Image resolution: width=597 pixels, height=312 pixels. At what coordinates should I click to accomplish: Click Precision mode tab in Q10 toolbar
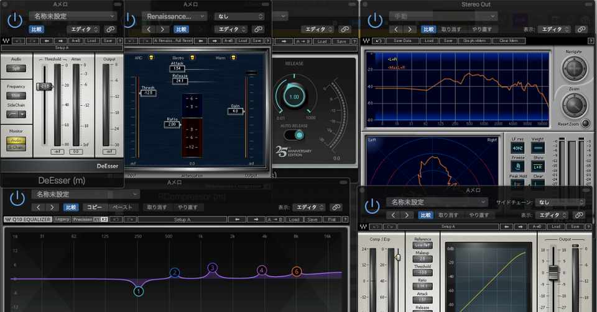coord(90,220)
